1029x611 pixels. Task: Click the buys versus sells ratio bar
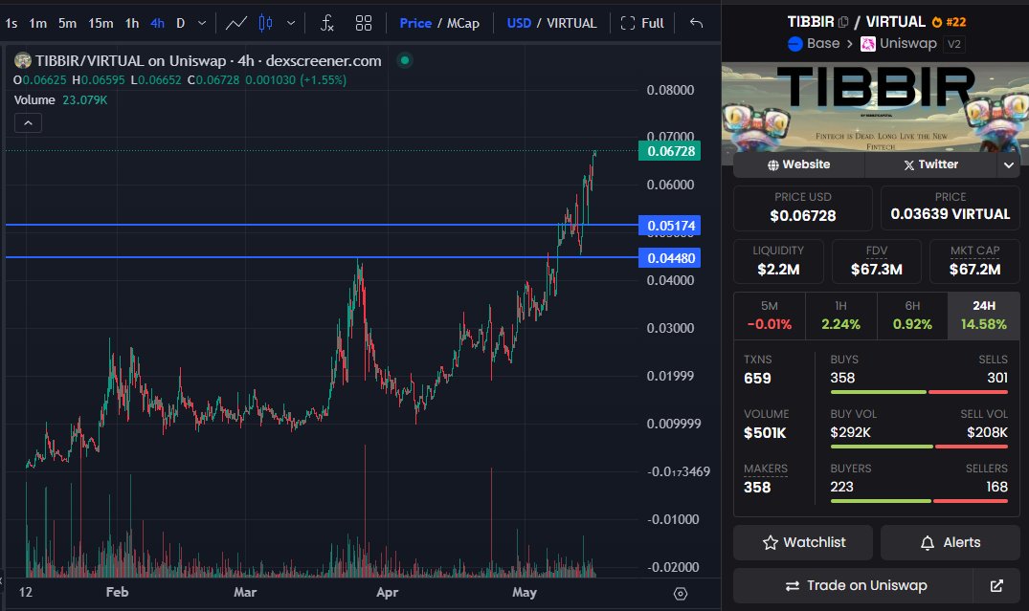point(919,392)
